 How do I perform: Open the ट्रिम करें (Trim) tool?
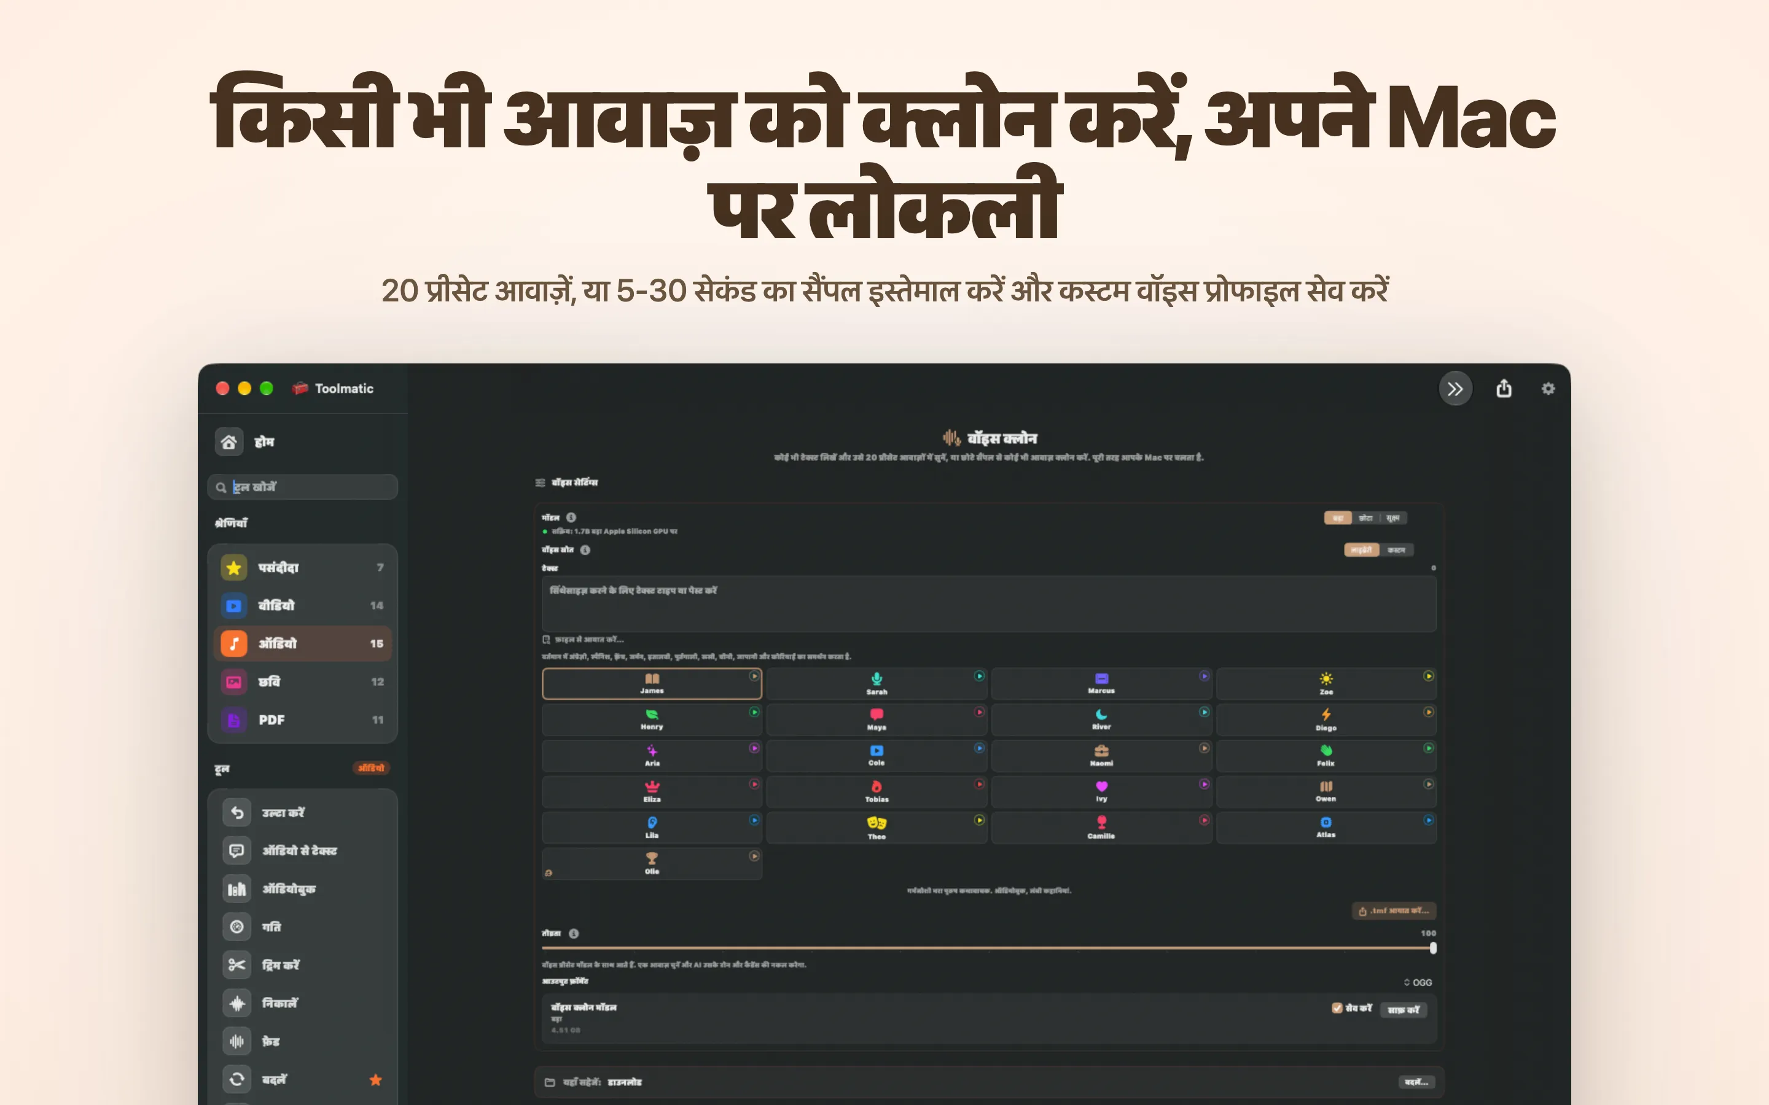coord(303,964)
